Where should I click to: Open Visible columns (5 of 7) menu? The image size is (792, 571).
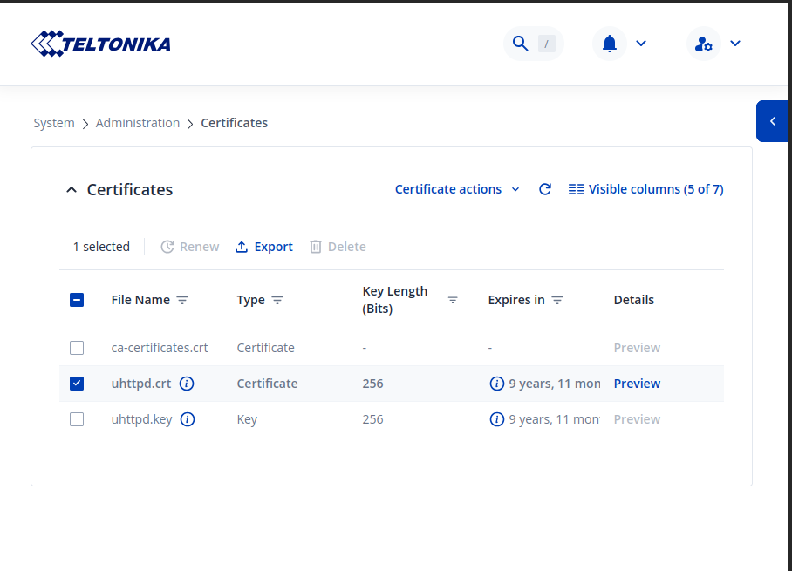[x=646, y=189]
